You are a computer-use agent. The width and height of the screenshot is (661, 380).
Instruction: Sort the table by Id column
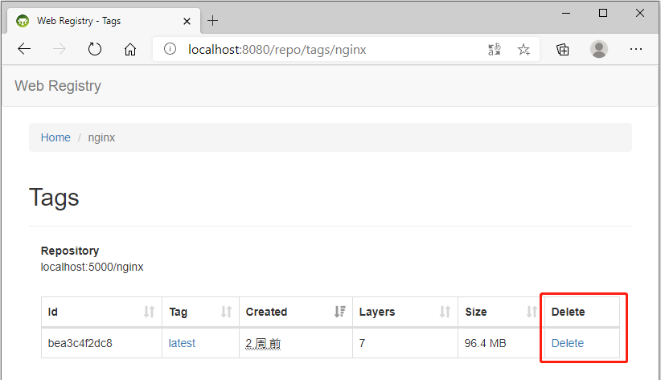pos(101,312)
